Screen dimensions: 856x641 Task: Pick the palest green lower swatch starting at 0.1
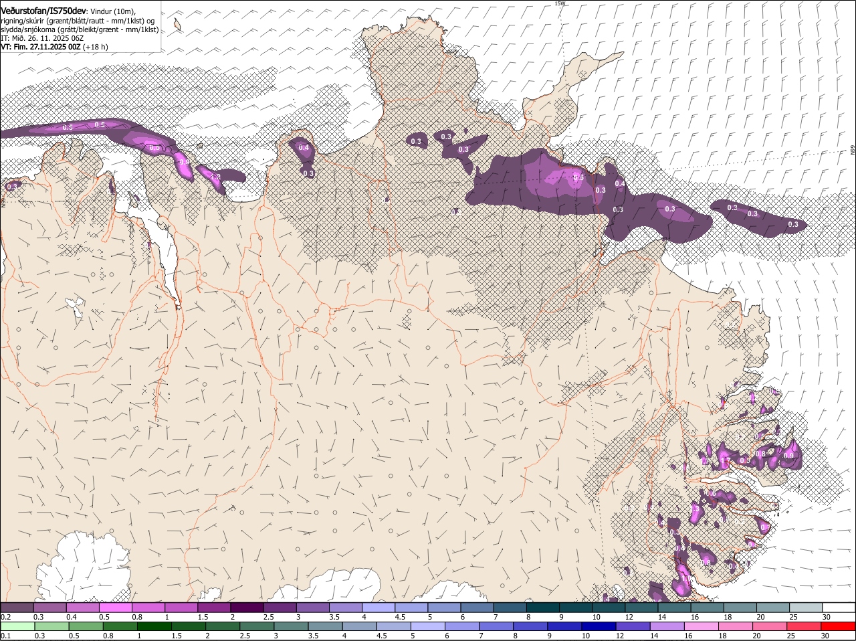point(18,626)
